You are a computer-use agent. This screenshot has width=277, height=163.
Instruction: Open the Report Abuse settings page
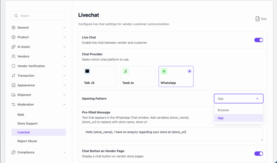pyautogui.click(x=27, y=141)
